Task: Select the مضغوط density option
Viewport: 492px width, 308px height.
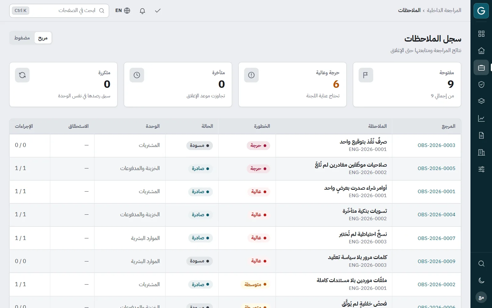Action: tap(22, 38)
